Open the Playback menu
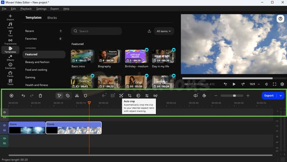 26,9
